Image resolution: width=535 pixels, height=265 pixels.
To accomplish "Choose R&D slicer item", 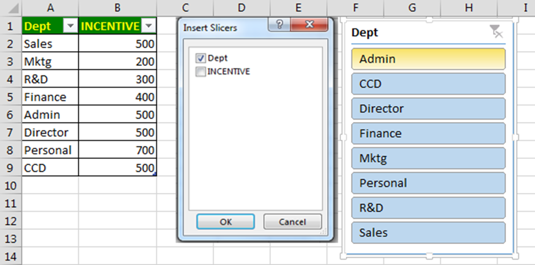I will click(428, 208).
